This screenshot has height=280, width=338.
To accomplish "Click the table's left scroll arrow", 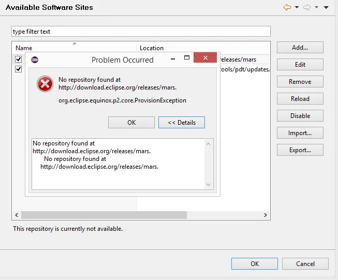I will tap(17, 215).
